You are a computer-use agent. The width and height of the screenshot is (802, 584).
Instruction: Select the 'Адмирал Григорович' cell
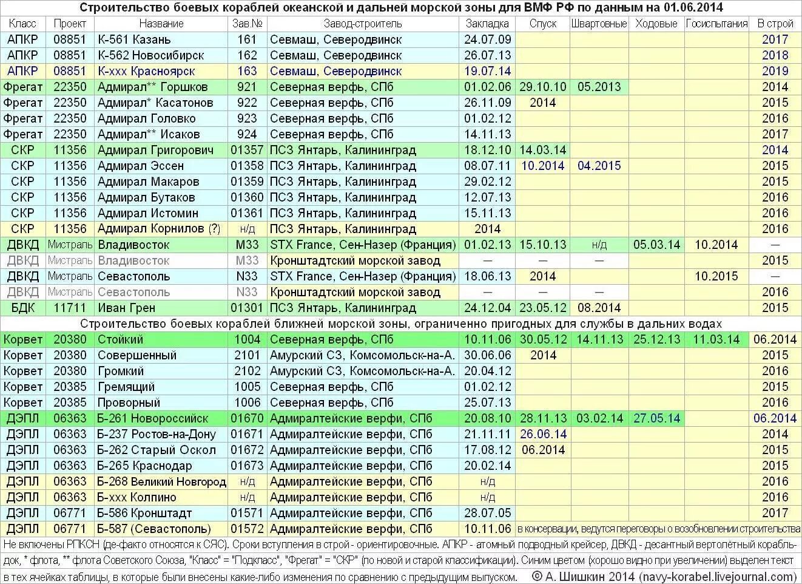pyautogui.click(x=161, y=150)
